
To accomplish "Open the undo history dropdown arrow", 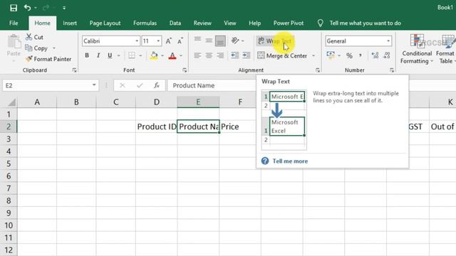I will coord(36,8).
